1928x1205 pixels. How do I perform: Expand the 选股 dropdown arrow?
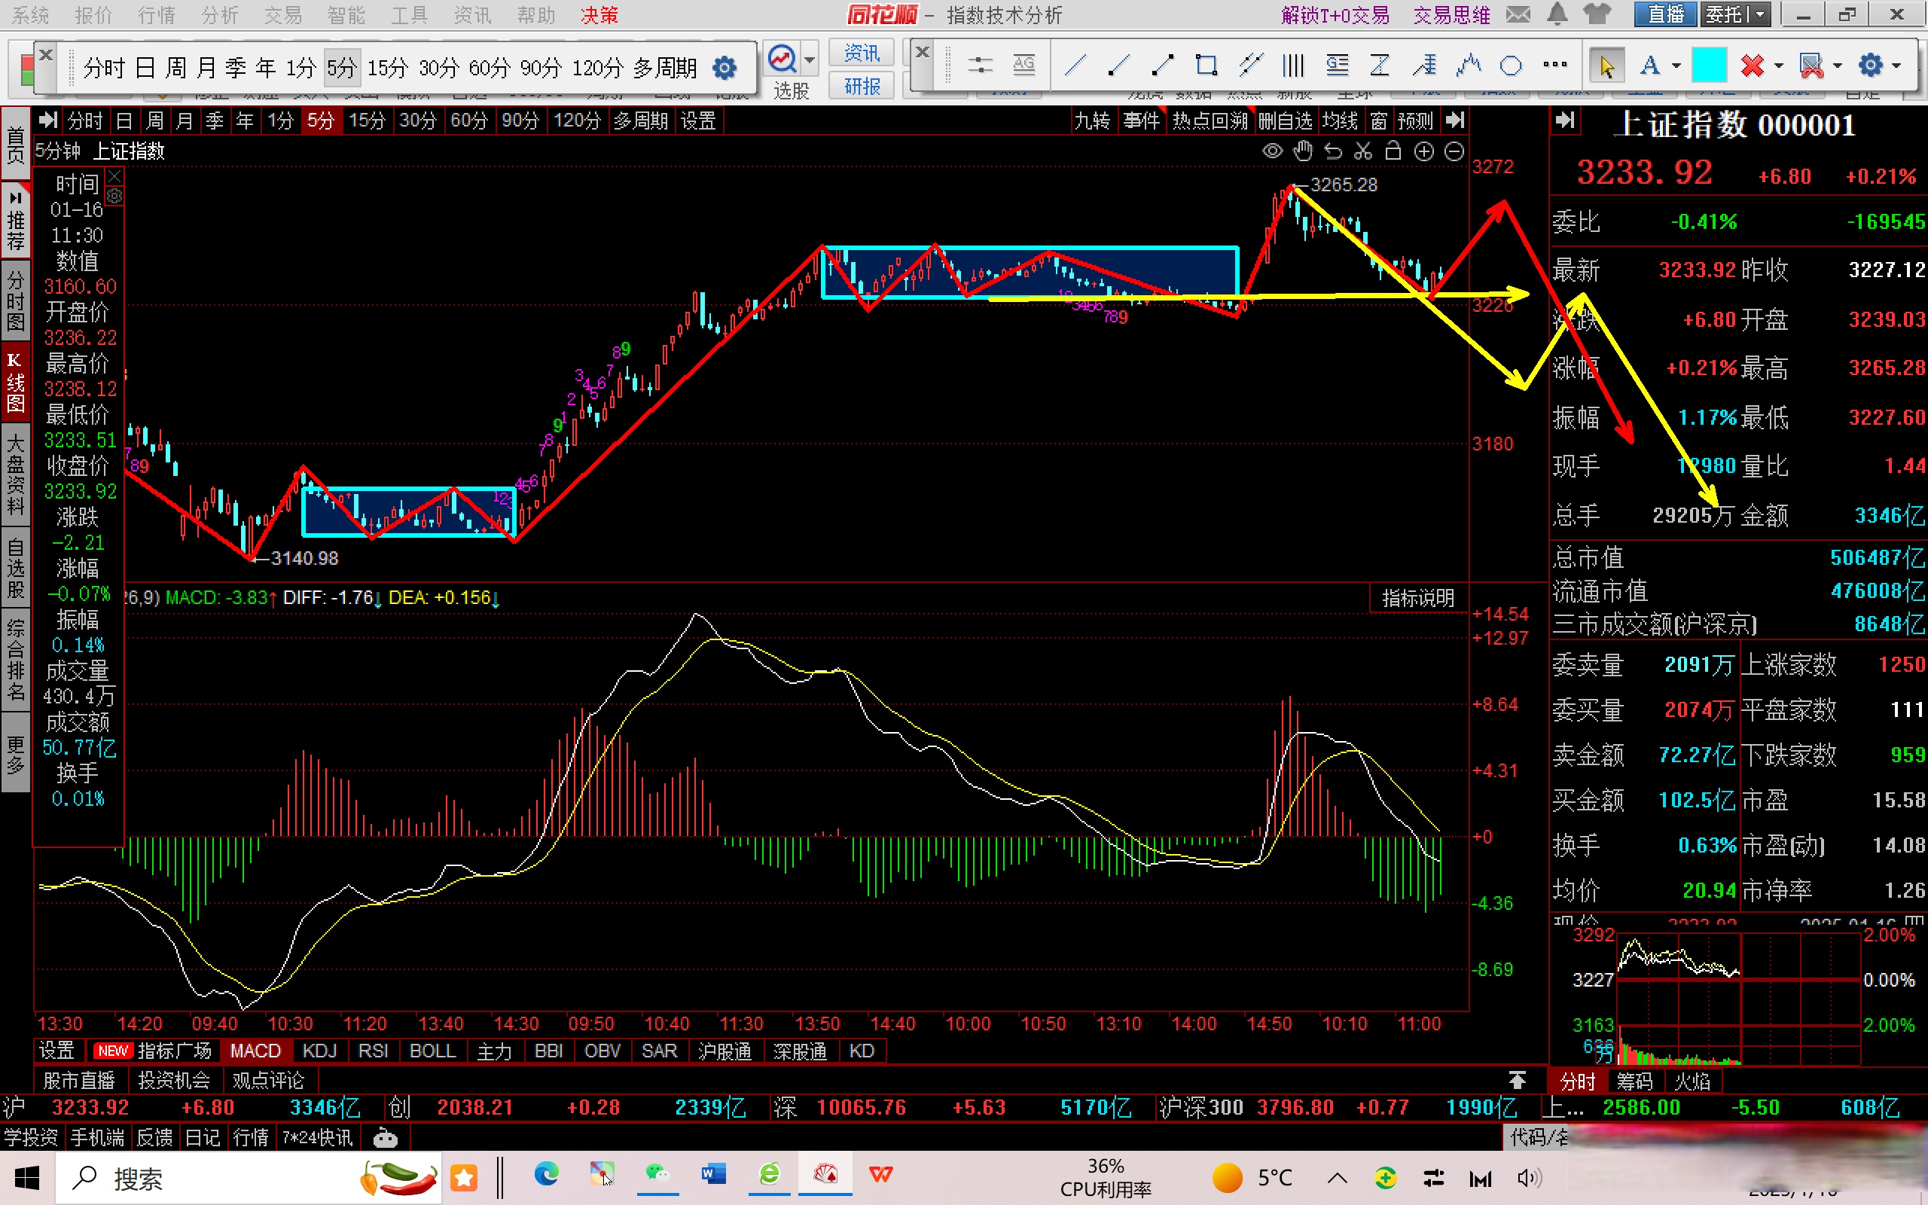(x=810, y=59)
